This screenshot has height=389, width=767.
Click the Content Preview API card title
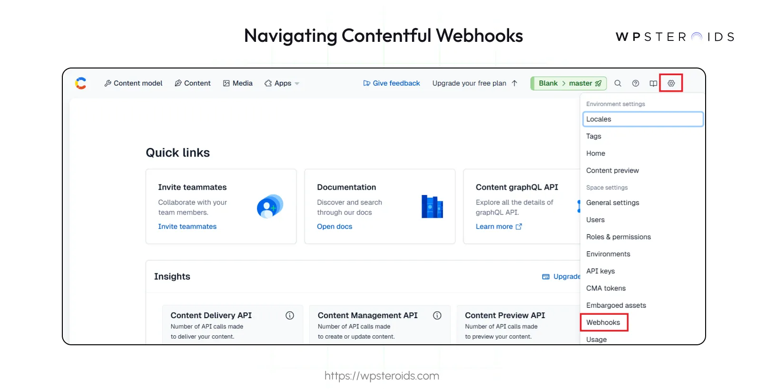[505, 315]
